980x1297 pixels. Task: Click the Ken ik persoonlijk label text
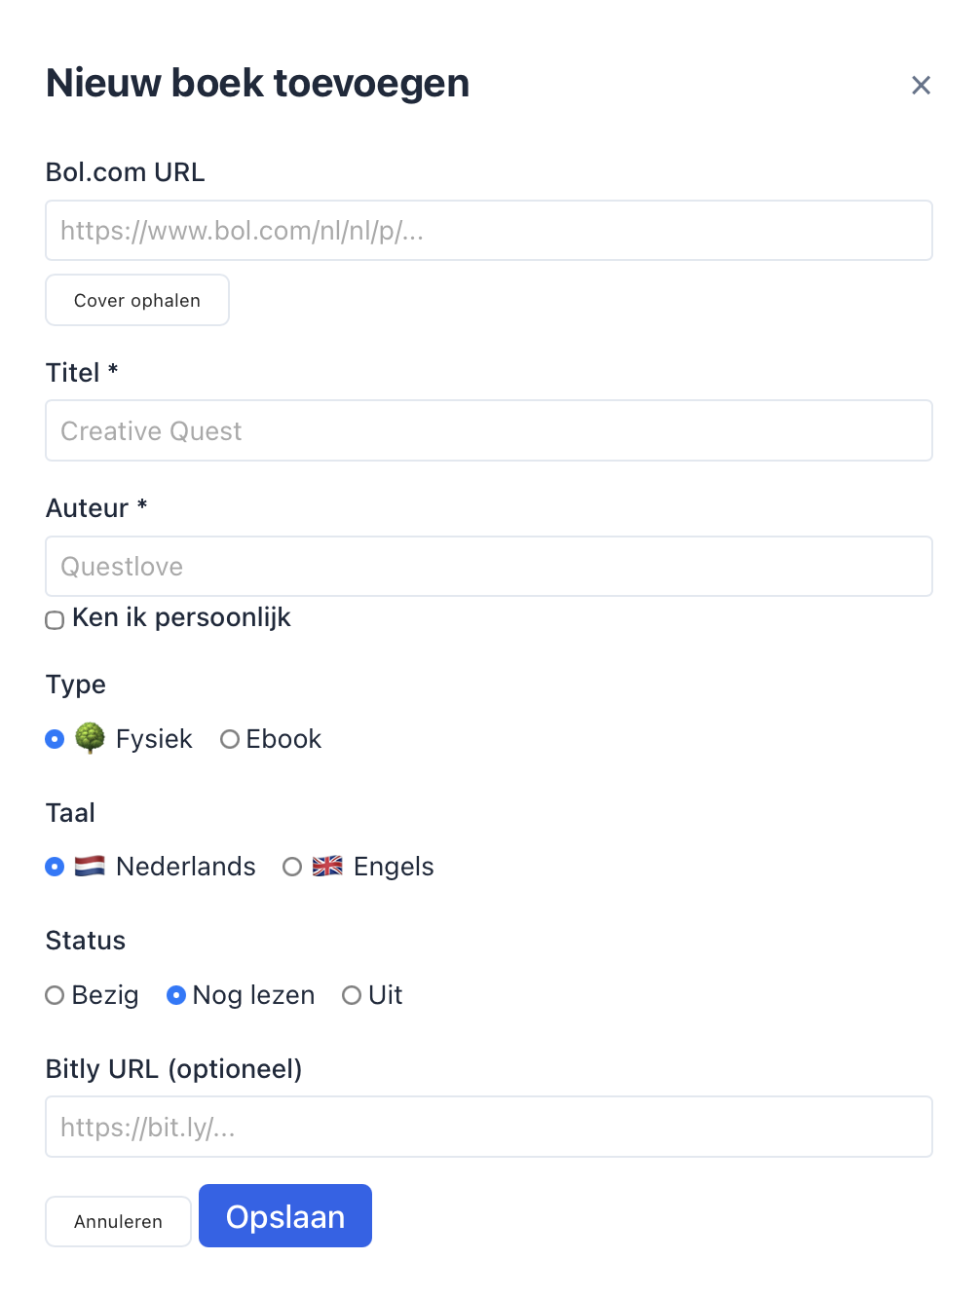tap(181, 617)
